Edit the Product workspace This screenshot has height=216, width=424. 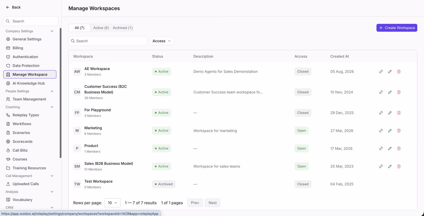coord(390,148)
